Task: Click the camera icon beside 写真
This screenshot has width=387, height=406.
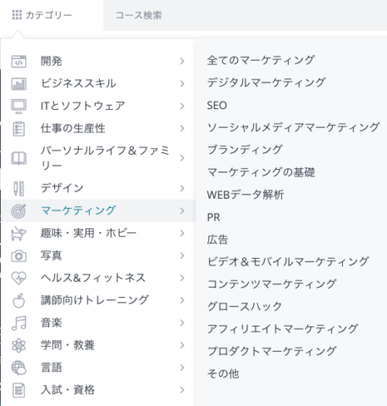Action: (x=19, y=255)
